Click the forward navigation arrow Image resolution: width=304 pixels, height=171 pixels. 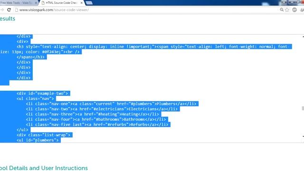point(2,9)
